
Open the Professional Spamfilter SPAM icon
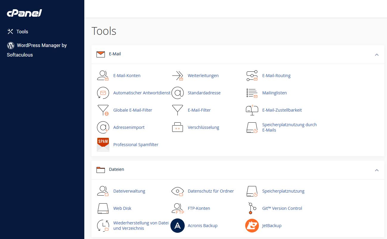pyautogui.click(x=103, y=145)
